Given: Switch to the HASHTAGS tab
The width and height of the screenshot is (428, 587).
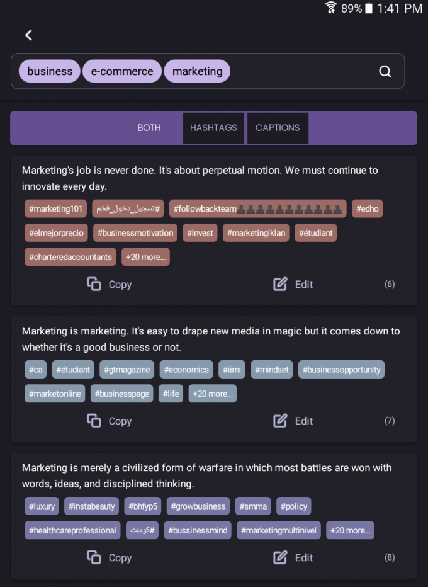Looking at the screenshot, I should click(x=213, y=128).
